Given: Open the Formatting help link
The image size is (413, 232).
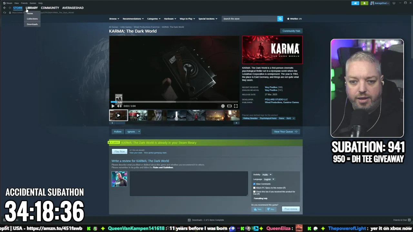Looking at the screenshot, I should click(x=260, y=198).
